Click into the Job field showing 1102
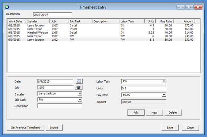 click(55, 87)
